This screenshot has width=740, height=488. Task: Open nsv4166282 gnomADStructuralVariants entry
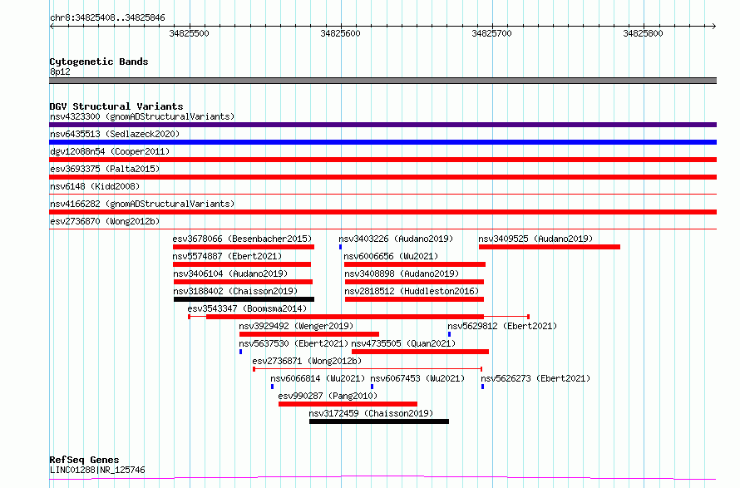coord(142,204)
